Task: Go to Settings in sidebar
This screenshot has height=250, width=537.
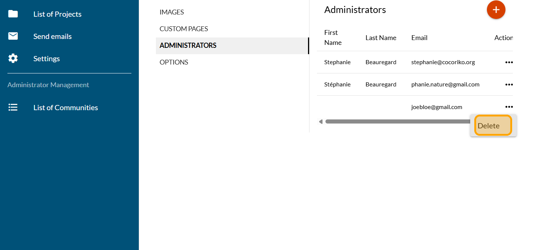Action: [46, 59]
